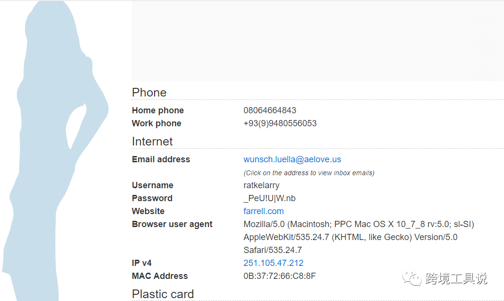Image resolution: width=504 pixels, height=301 pixels.
Task: Click the Chinese watermark text beside WeChat logo
Action: [x=456, y=278]
